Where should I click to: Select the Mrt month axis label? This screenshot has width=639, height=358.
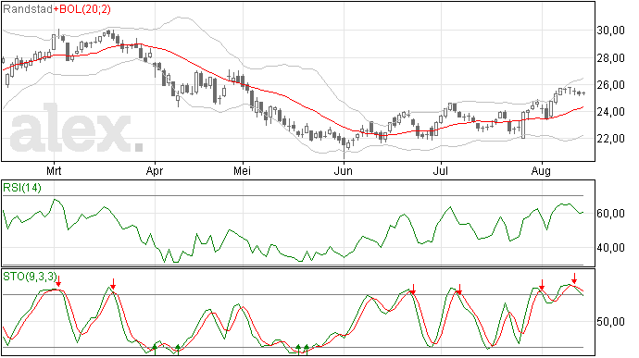pyautogui.click(x=54, y=171)
